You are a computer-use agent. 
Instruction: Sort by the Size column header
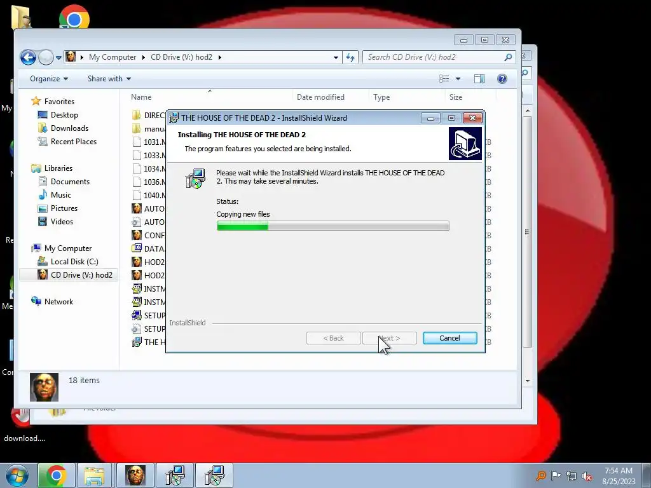tap(455, 97)
